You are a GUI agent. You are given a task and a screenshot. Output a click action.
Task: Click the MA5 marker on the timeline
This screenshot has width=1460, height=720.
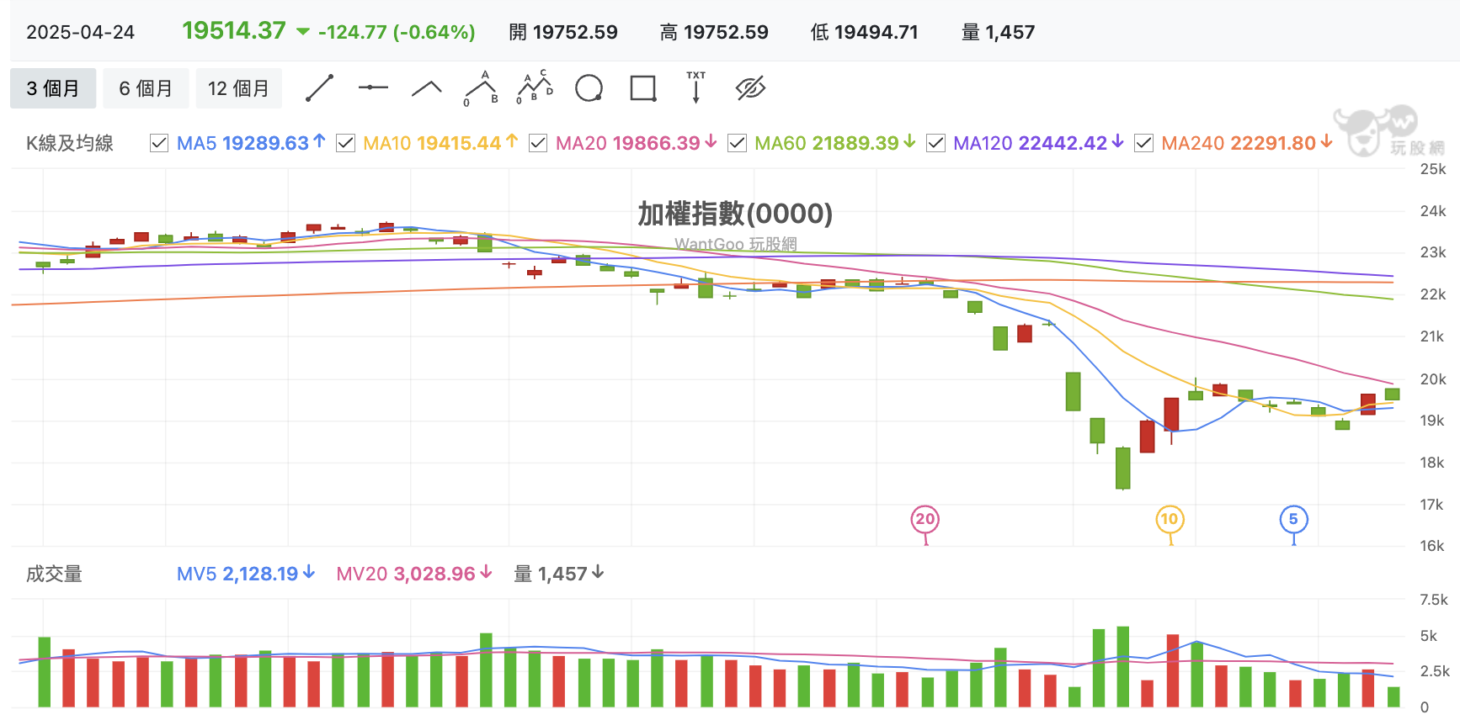(x=1293, y=519)
